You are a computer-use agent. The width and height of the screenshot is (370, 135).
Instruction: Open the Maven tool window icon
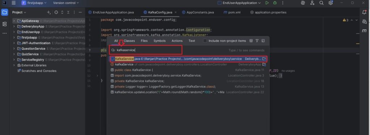click(x=364, y=31)
